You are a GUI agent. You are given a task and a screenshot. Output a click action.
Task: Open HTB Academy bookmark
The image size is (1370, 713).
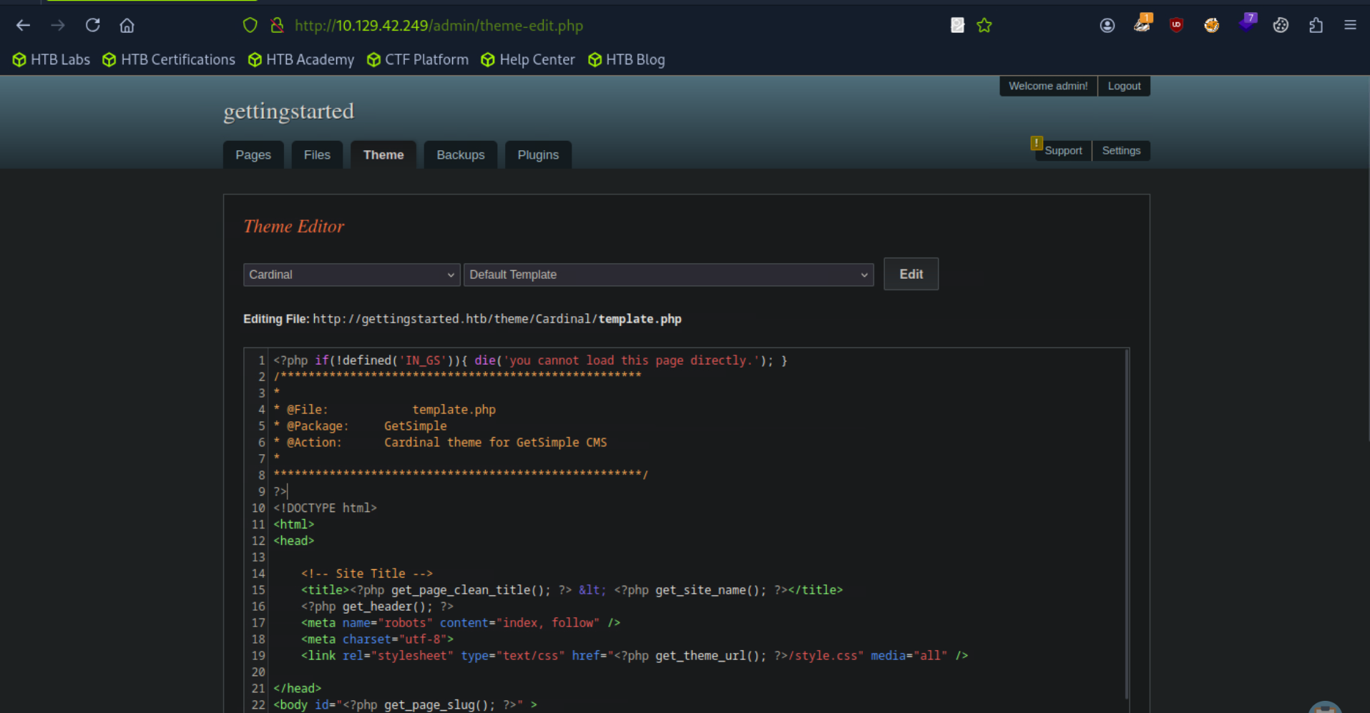(301, 60)
